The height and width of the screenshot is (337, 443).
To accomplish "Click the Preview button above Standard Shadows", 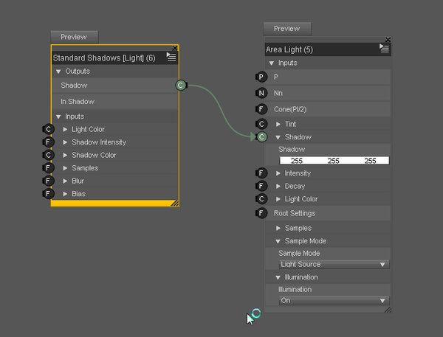I will point(74,37).
